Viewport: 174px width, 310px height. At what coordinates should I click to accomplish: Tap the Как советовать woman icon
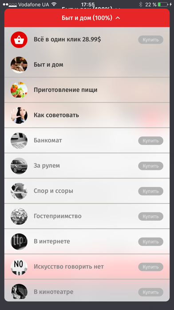point(19,115)
